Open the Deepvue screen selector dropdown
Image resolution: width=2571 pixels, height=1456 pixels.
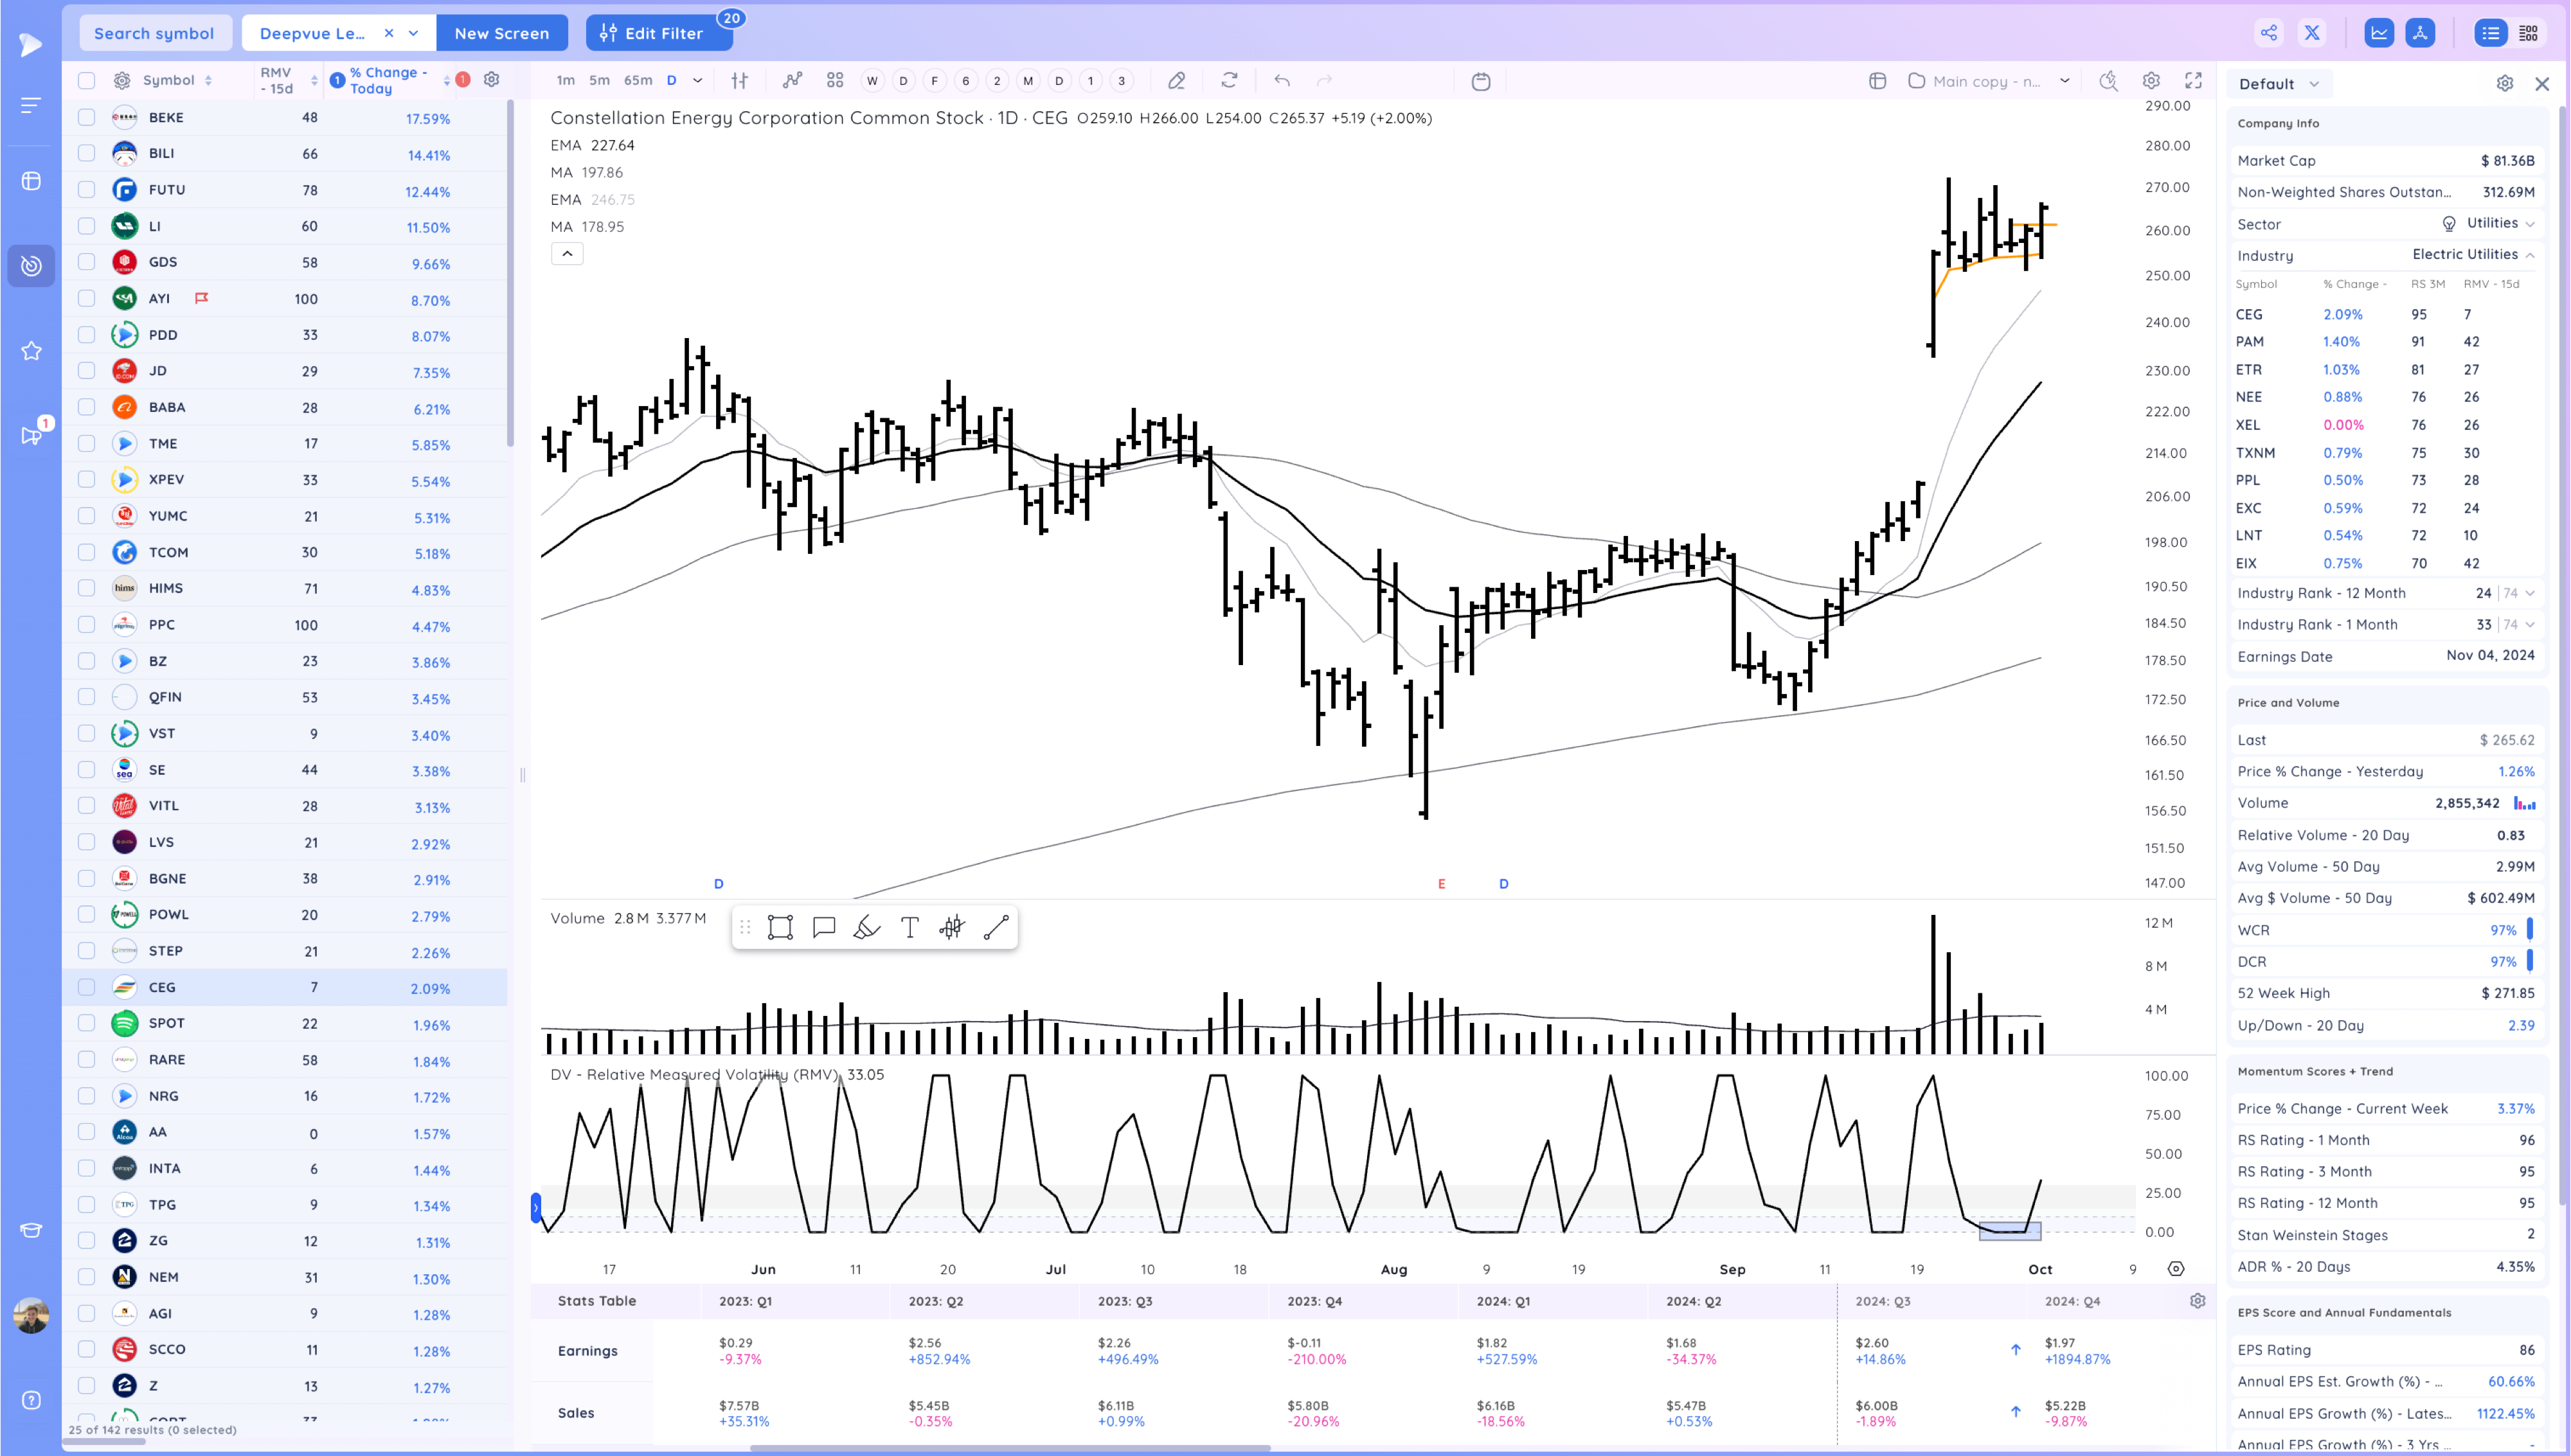pos(413,33)
